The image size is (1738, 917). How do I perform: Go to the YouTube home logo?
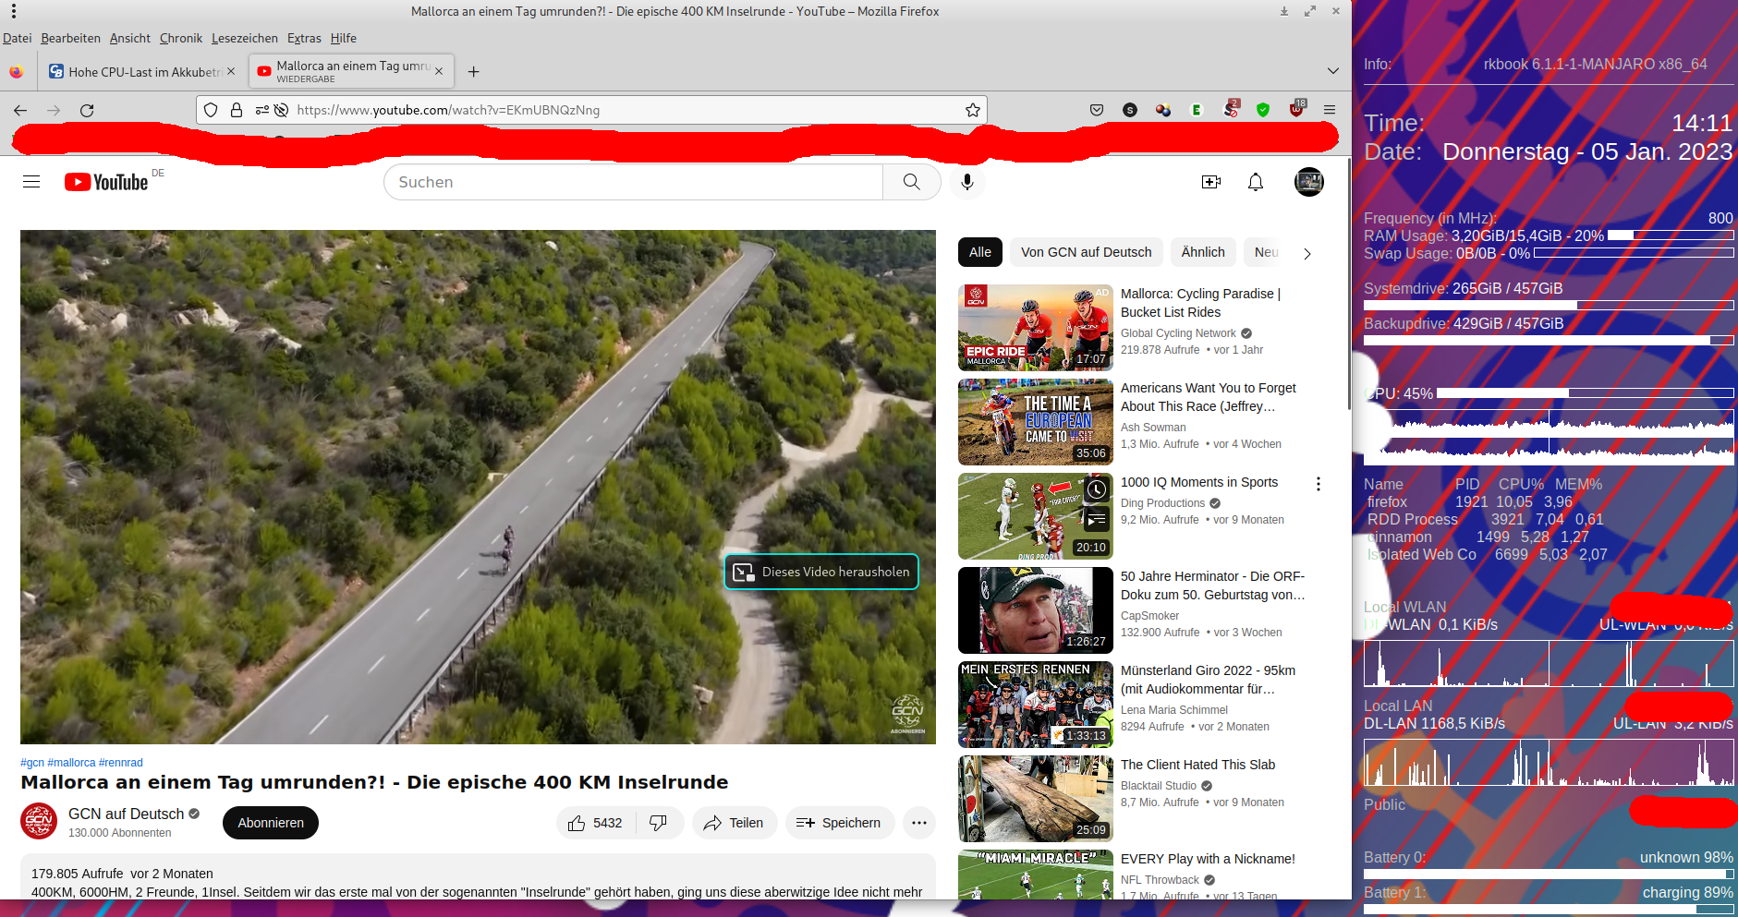point(106,182)
